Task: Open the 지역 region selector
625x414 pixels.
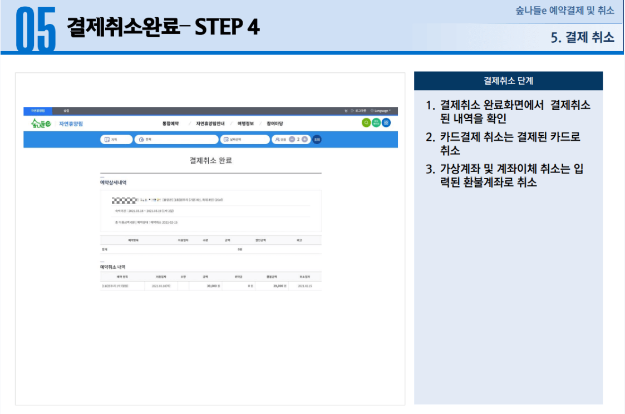Action: click(116, 140)
